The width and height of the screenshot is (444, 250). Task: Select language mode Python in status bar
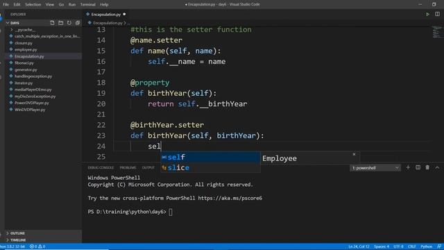click(426, 247)
